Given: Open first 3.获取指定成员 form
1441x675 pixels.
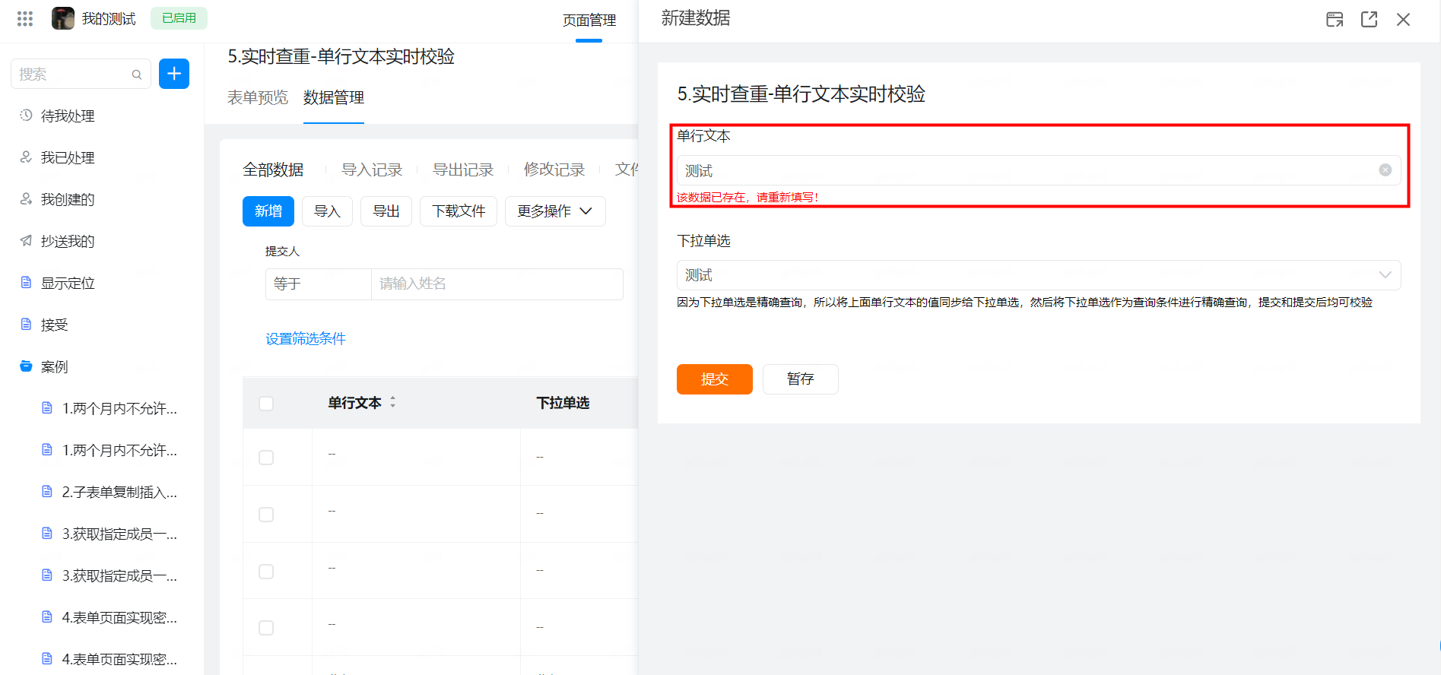Looking at the screenshot, I should [119, 534].
